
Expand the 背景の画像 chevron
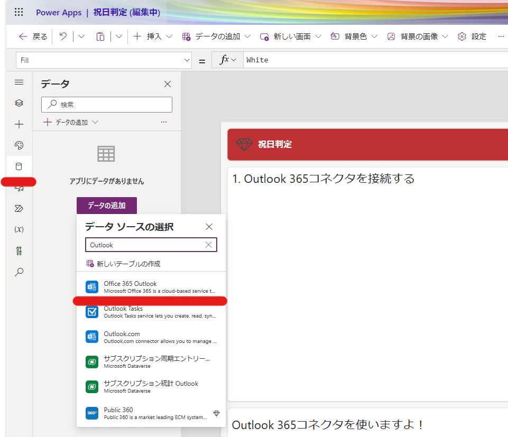445,36
